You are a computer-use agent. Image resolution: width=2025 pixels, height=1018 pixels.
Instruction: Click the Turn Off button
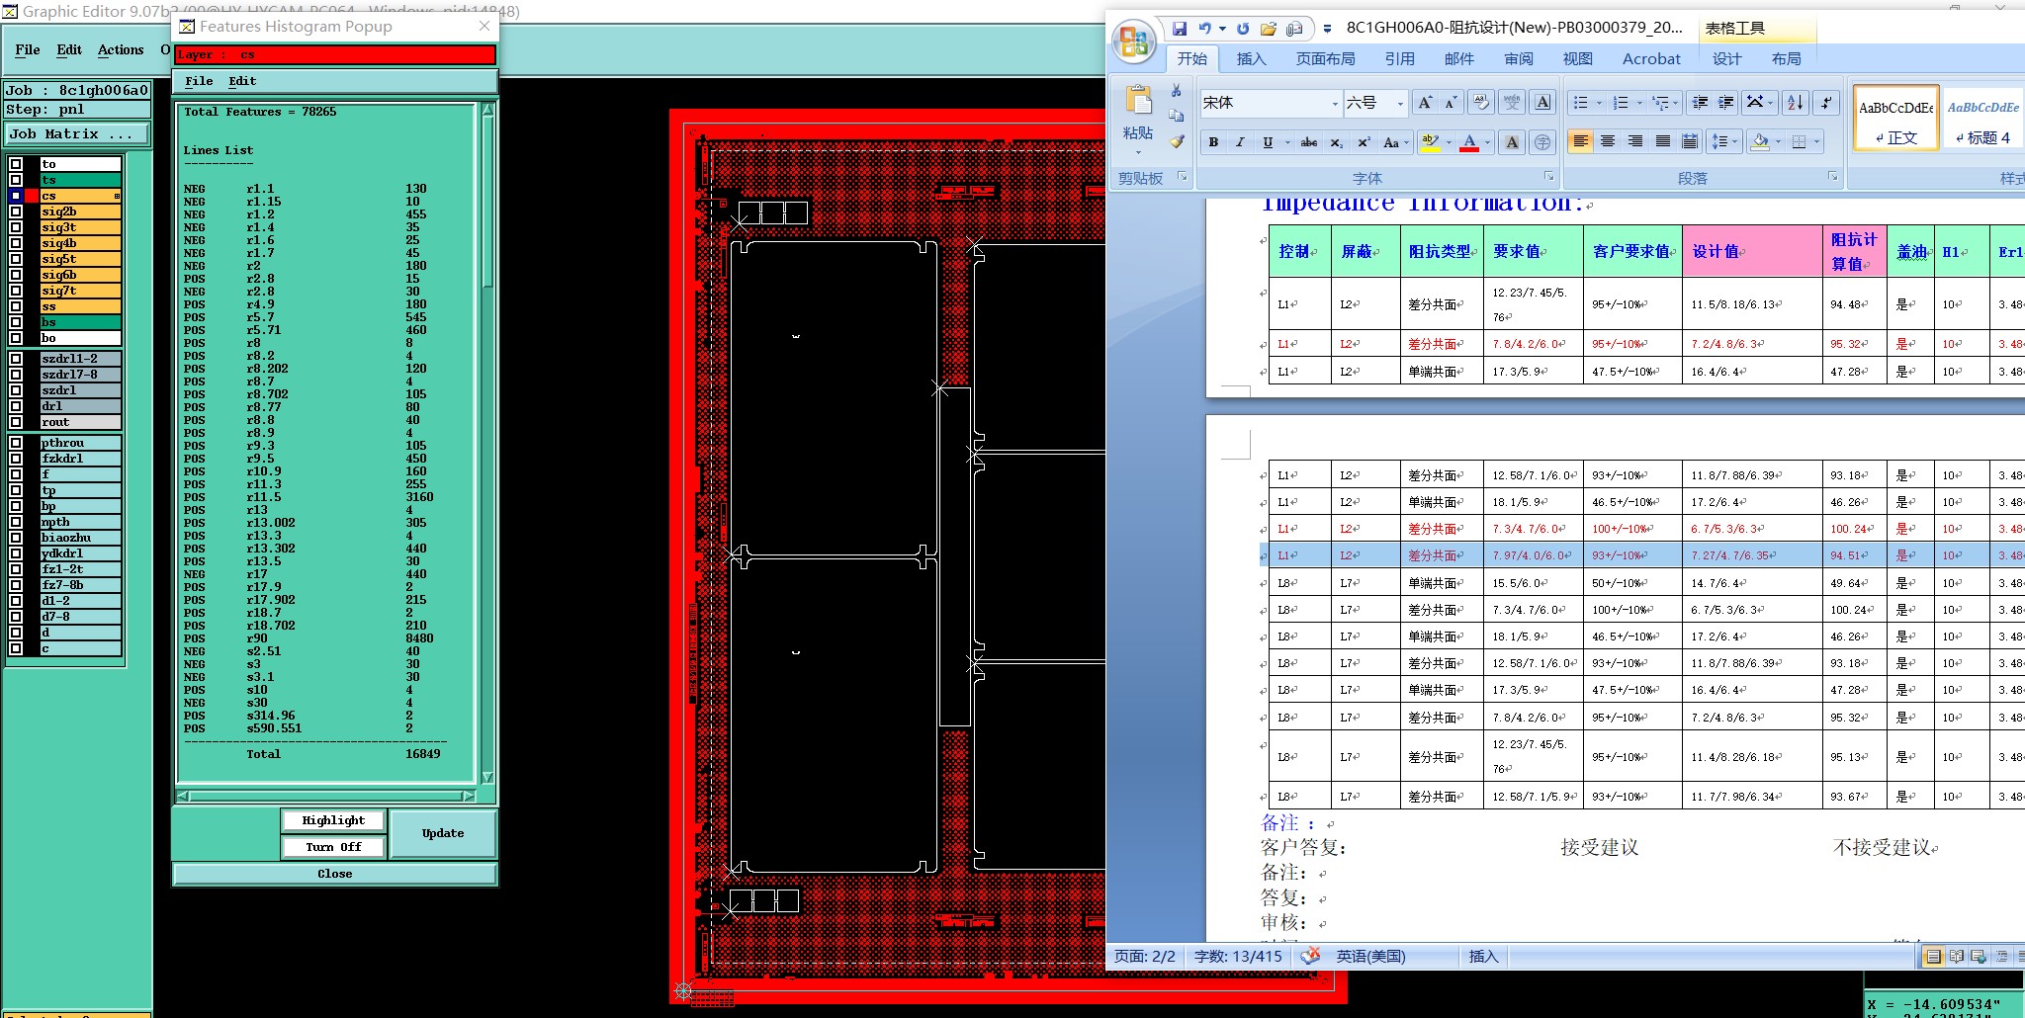tap(333, 847)
